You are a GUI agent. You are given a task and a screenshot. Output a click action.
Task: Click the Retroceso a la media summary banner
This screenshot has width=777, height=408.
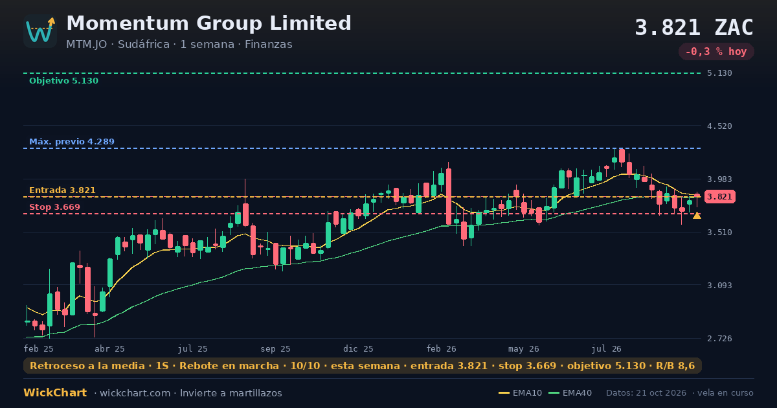pos(363,366)
